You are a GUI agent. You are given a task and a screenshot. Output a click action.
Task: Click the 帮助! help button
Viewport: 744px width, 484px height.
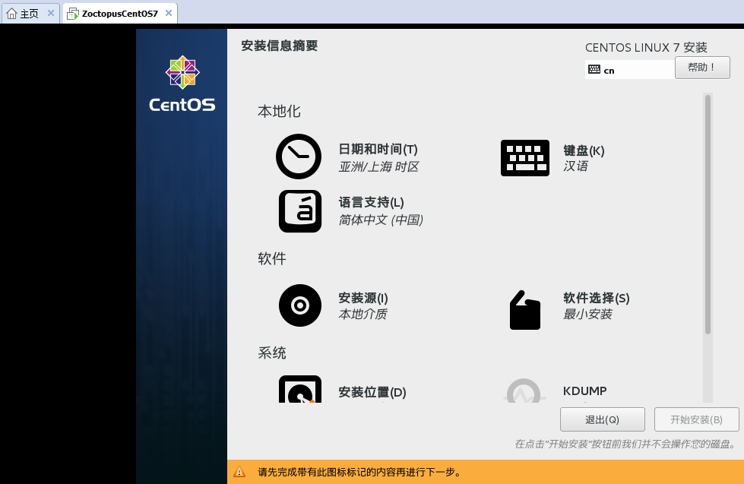click(x=702, y=68)
